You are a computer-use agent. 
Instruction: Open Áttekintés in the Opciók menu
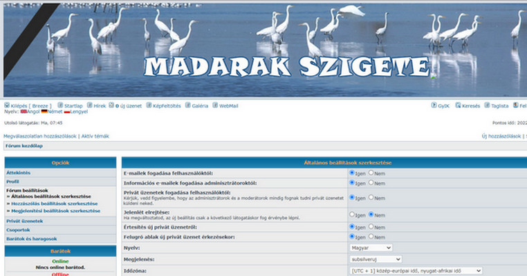click(19, 172)
